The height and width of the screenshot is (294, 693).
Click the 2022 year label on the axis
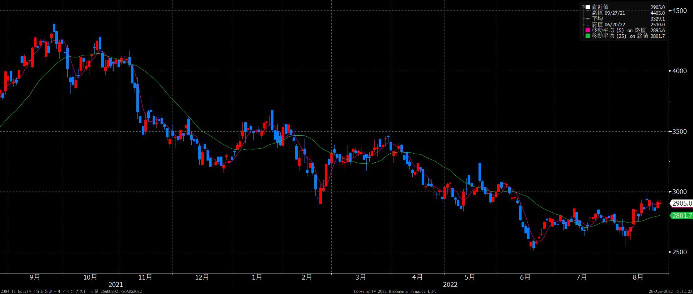450,285
